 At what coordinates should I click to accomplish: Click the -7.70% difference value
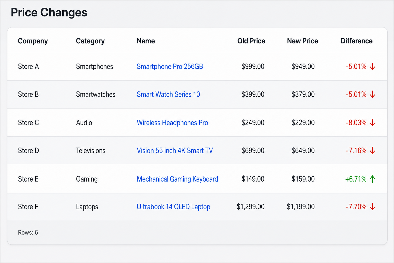tap(356, 207)
